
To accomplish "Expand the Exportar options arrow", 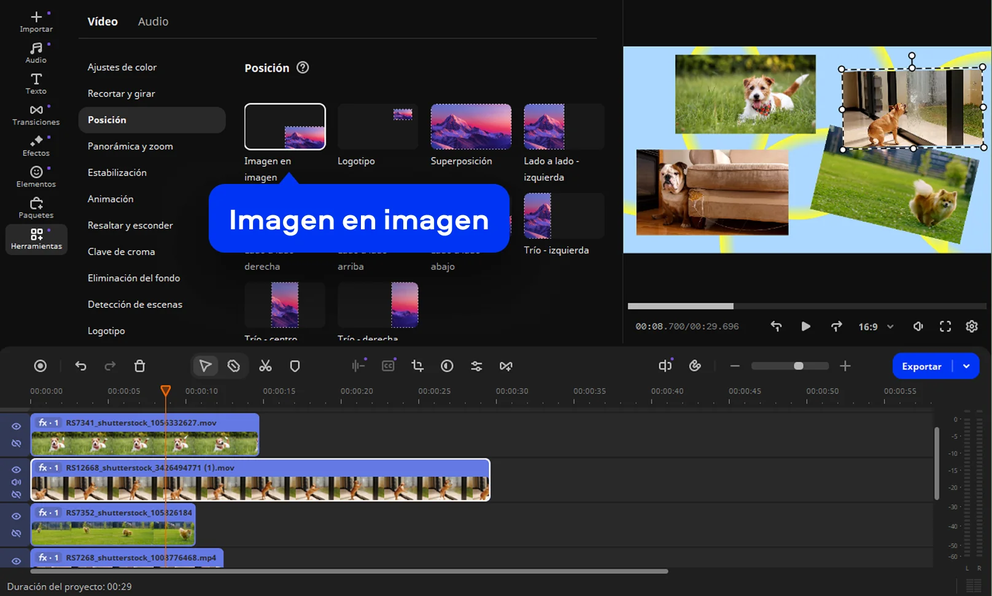I will tap(966, 366).
